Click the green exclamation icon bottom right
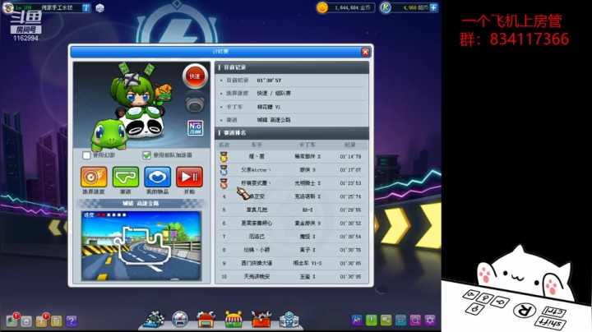 [371, 320]
